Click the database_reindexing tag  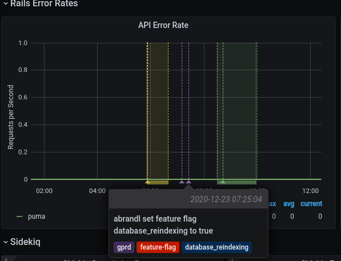coord(216,247)
